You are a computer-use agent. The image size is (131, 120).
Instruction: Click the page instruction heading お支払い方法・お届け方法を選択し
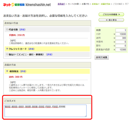pyautogui.click(x=45, y=16)
